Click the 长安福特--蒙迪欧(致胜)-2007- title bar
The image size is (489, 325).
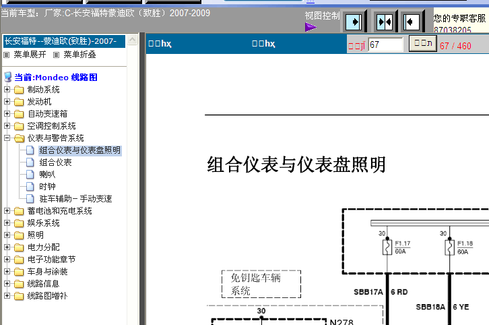64,41
